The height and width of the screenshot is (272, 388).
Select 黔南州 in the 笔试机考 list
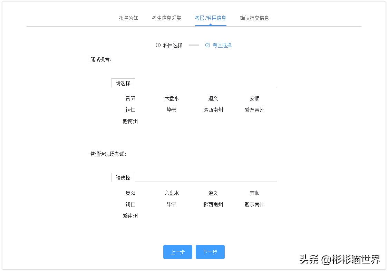coord(130,121)
